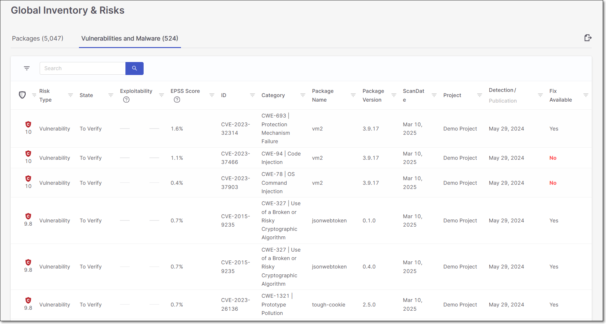Open the Project column filter
This screenshot has height=324, width=606.
coord(480,95)
